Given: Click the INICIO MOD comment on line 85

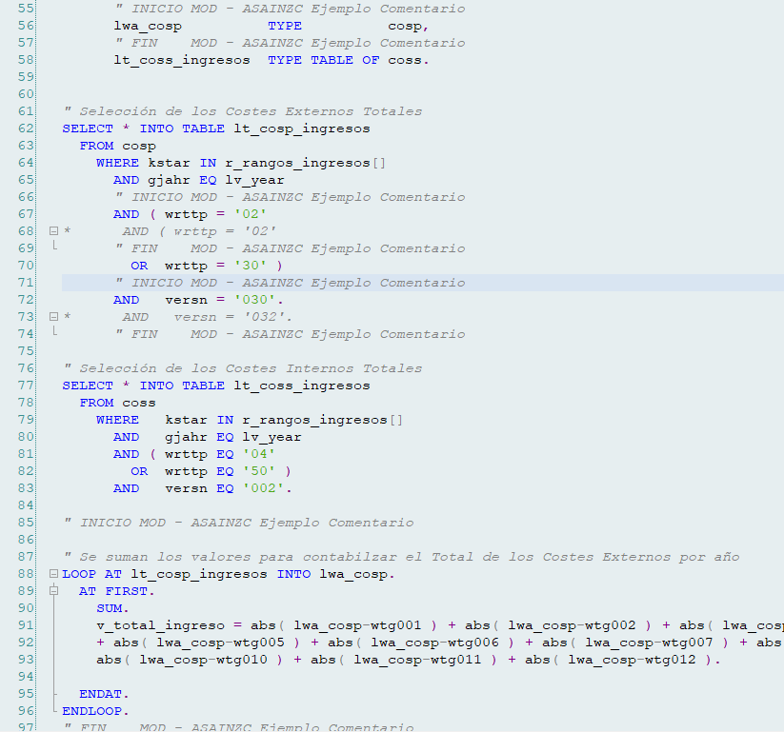Looking at the screenshot, I should 239,523.
